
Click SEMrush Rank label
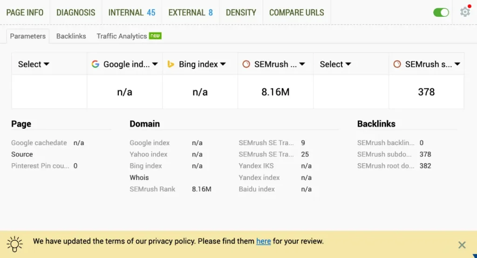coord(152,189)
